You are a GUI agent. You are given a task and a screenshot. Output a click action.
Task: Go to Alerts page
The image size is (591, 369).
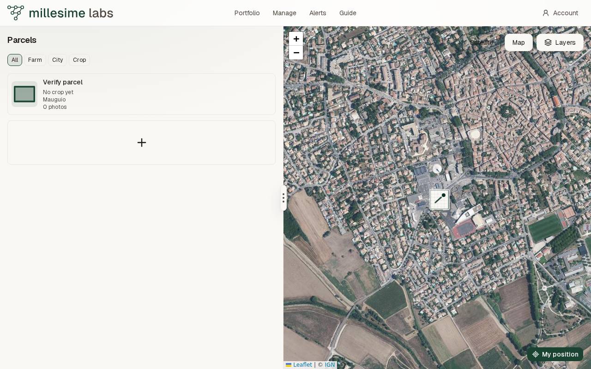coord(318,13)
